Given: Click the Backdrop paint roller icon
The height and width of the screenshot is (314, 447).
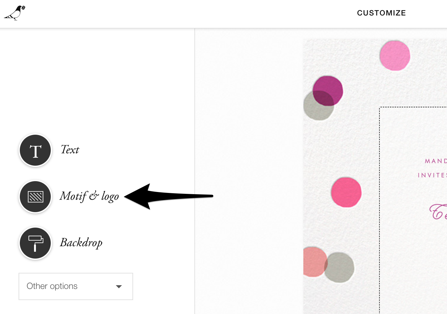Looking at the screenshot, I should 35,243.
